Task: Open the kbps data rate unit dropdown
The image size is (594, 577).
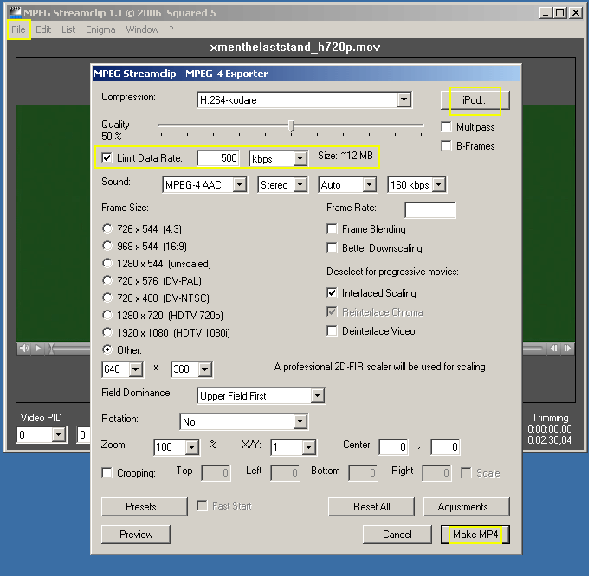Action: coord(300,159)
